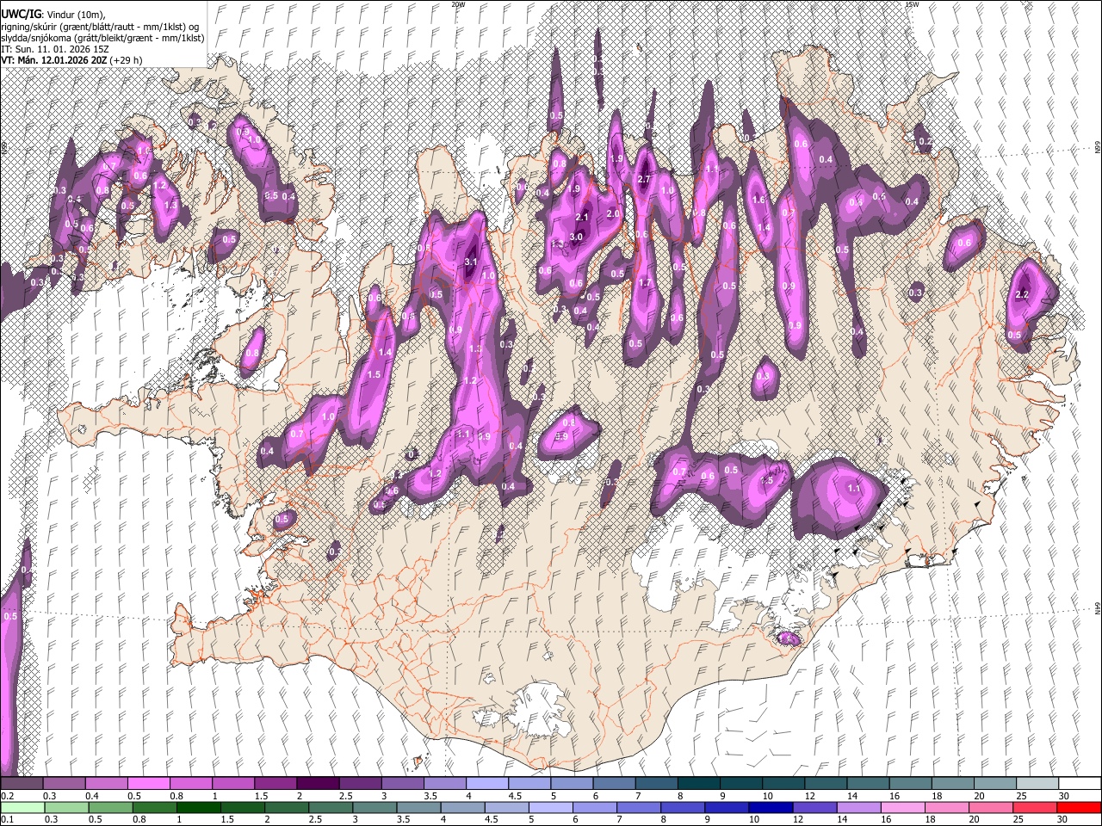Click the '25' label in the upper legend row

click(1021, 796)
